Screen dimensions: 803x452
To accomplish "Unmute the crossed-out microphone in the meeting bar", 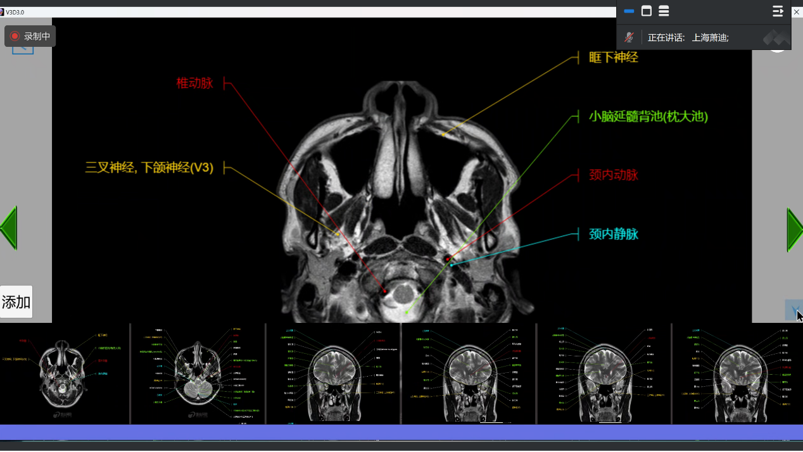I will (629, 37).
